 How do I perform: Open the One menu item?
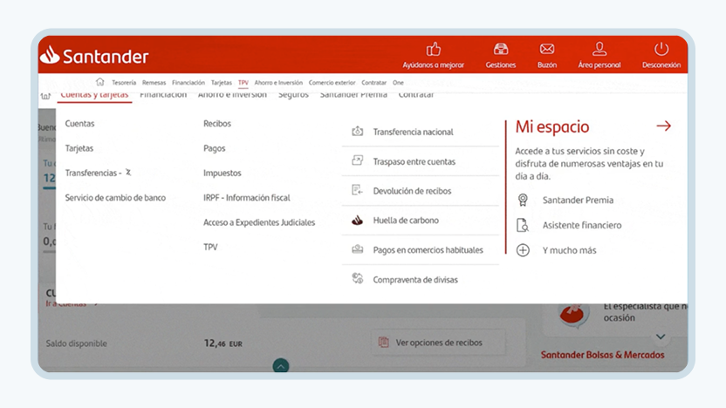pos(398,83)
